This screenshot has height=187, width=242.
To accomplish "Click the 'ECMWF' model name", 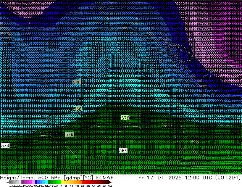I will click(x=105, y=177).
